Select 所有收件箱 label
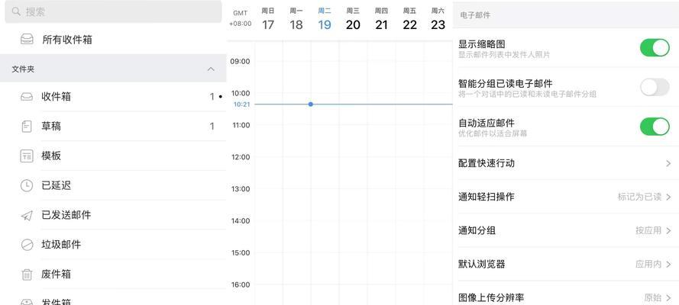Viewport: 679px width, 305px height. click(x=67, y=40)
